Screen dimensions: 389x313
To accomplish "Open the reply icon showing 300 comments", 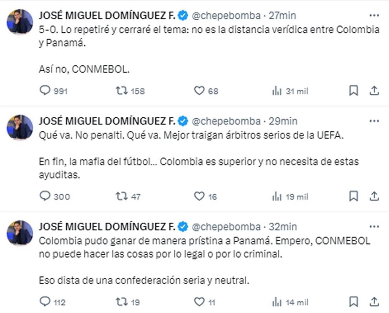I will coord(44,196).
